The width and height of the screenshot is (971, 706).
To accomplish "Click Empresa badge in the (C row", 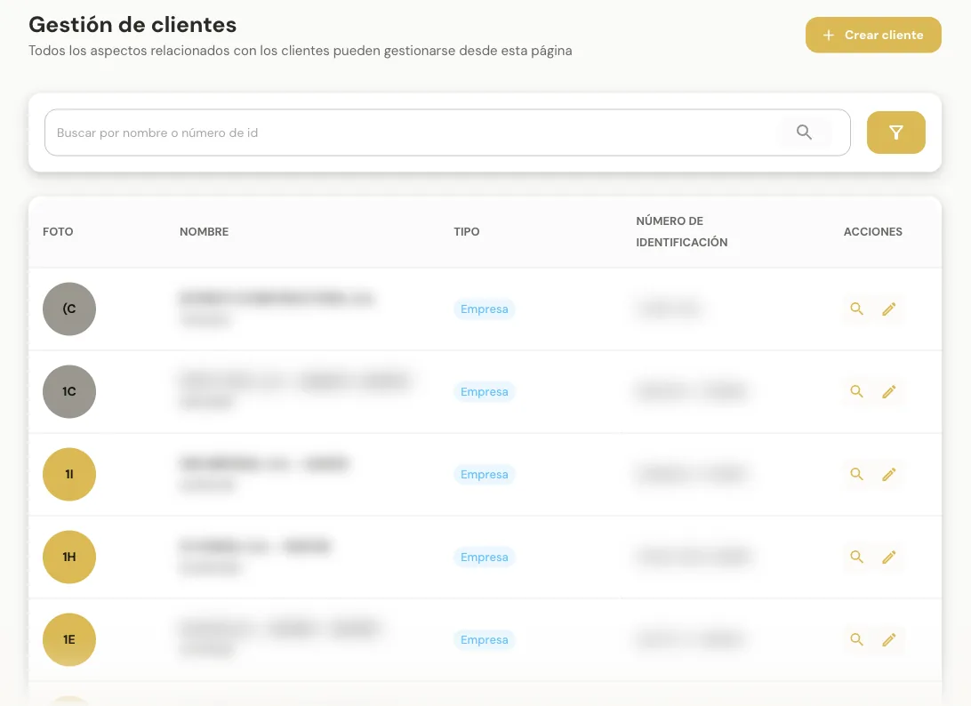I will 485,309.
